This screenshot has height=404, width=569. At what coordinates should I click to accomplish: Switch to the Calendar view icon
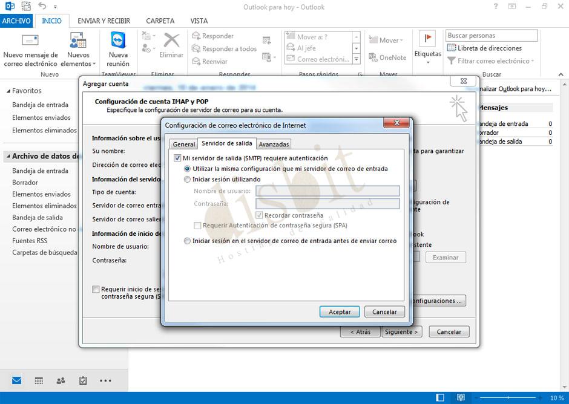38,380
